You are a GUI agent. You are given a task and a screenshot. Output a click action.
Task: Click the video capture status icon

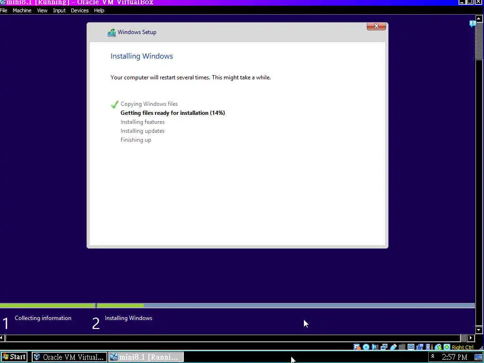pyautogui.click(x=420, y=347)
